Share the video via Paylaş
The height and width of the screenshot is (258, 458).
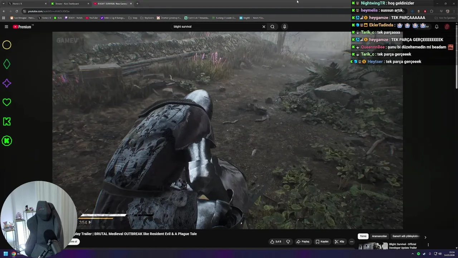[303, 242]
